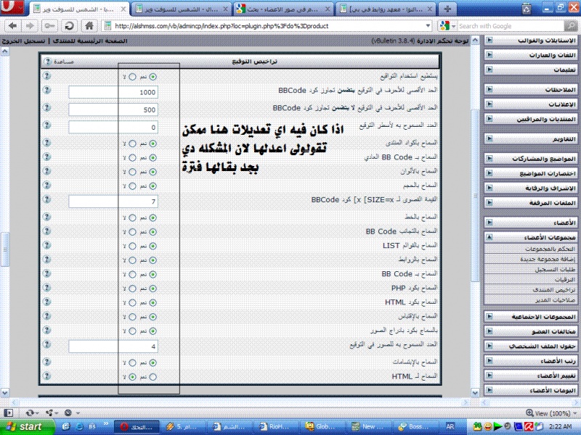Expand the التقاويم sidebar section
Viewport: 581px width, 435px height.
pos(489,138)
